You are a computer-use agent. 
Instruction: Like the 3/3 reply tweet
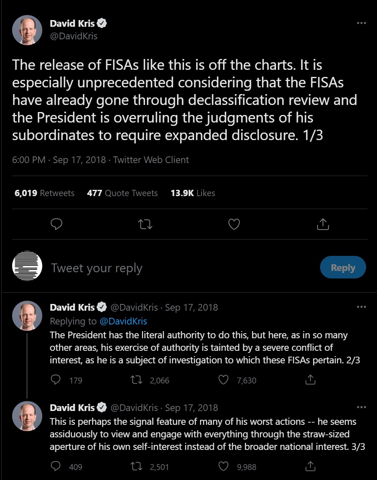pyautogui.click(x=224, y=466)
